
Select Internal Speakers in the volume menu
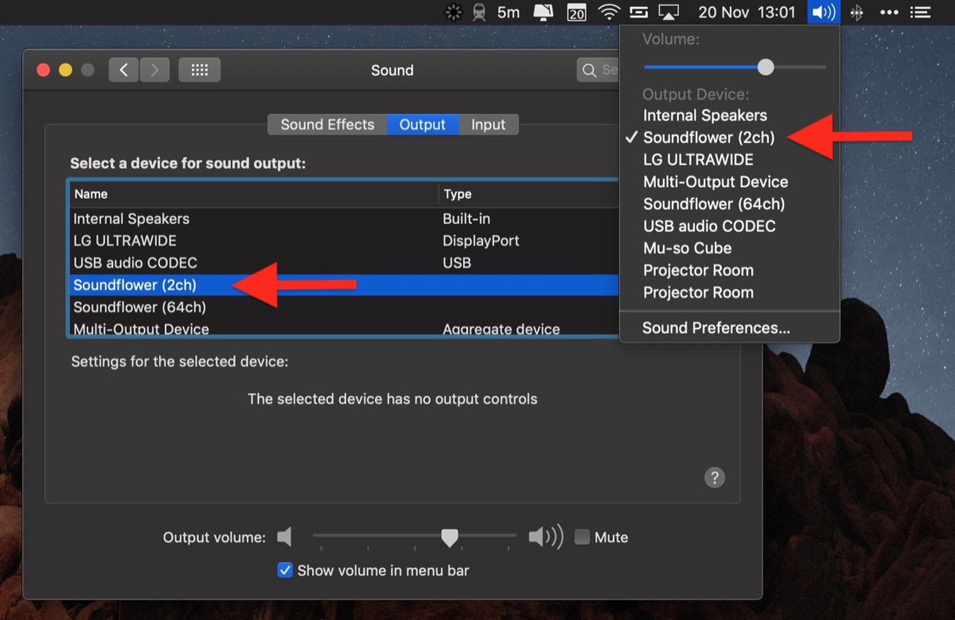(x=704, y=116)
